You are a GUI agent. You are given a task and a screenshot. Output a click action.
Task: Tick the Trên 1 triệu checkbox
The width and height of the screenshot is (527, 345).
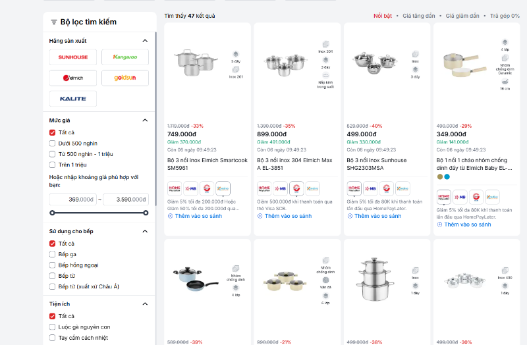53,165
